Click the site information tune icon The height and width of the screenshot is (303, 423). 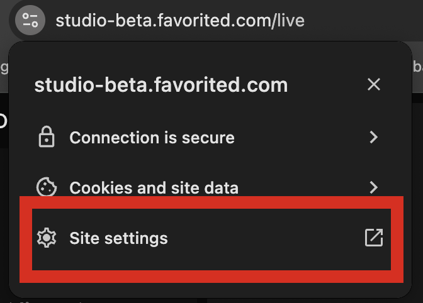30,19
